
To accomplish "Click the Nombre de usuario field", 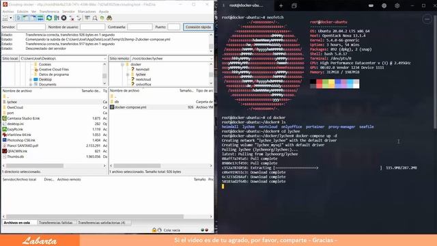I will click(93, 27).
